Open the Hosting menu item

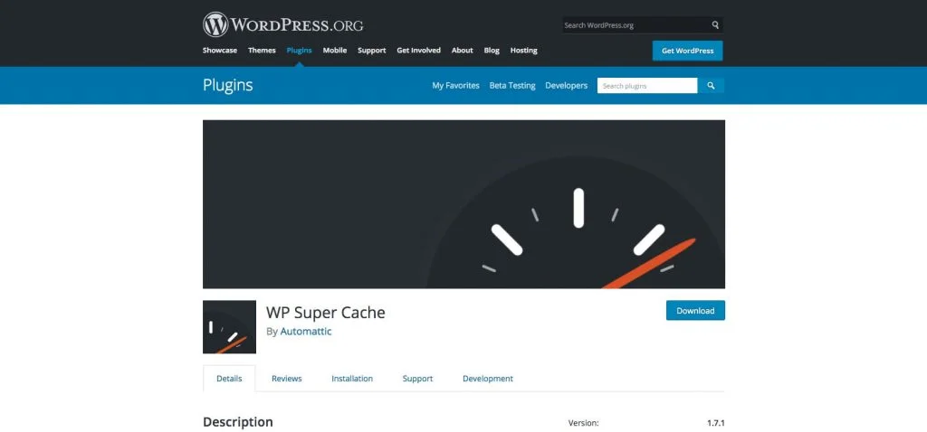click(x=524, y=51)
